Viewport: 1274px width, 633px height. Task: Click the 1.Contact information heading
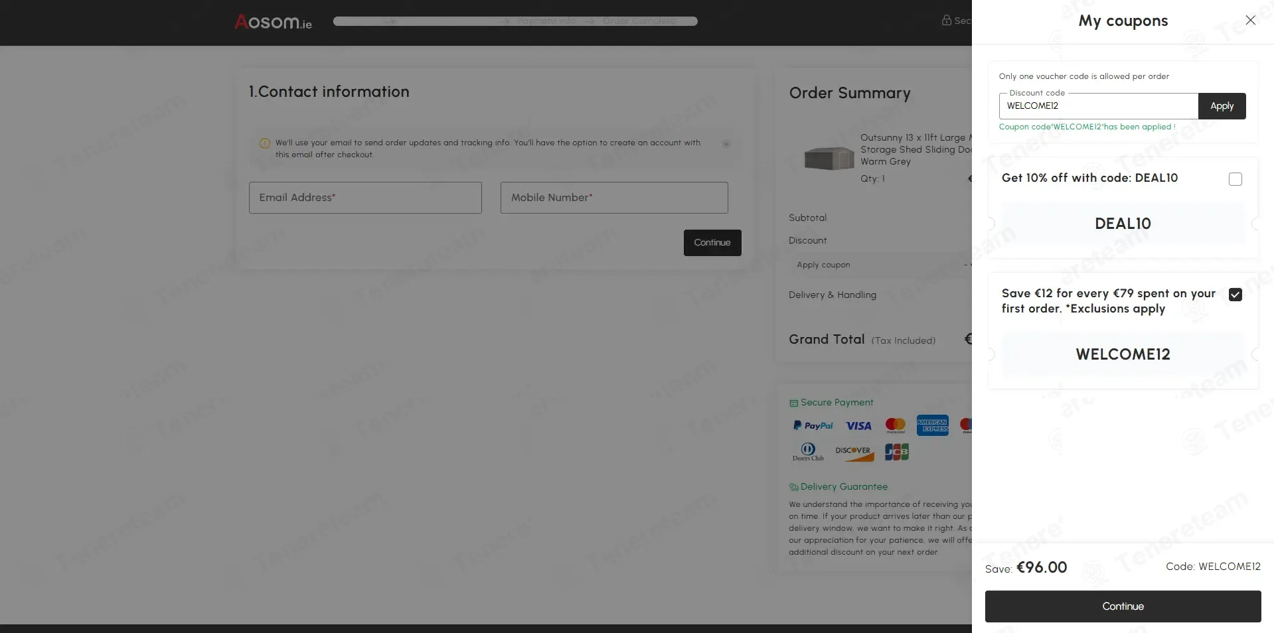tap(329, 92)
